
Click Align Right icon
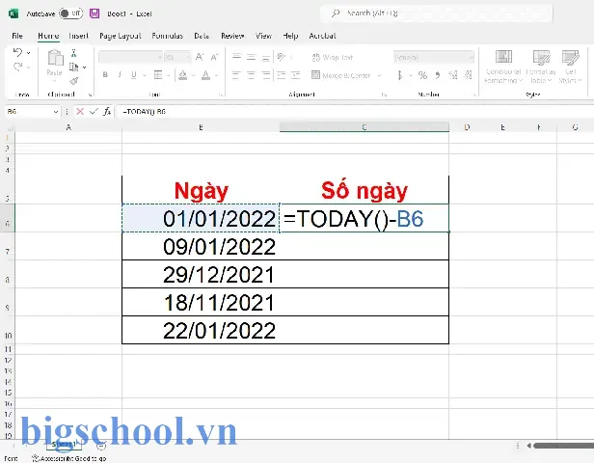tap(266, 75)
